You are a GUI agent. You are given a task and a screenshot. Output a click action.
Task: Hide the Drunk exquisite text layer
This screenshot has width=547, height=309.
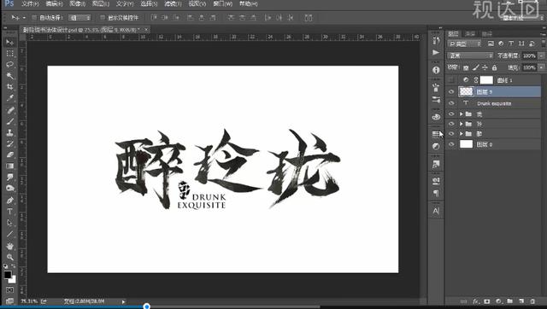(451, 103)
